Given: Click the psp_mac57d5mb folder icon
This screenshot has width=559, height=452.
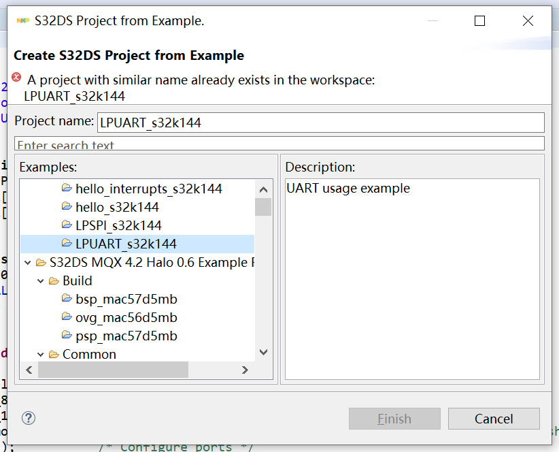Looking at the screenshot, I should (67, 335).
